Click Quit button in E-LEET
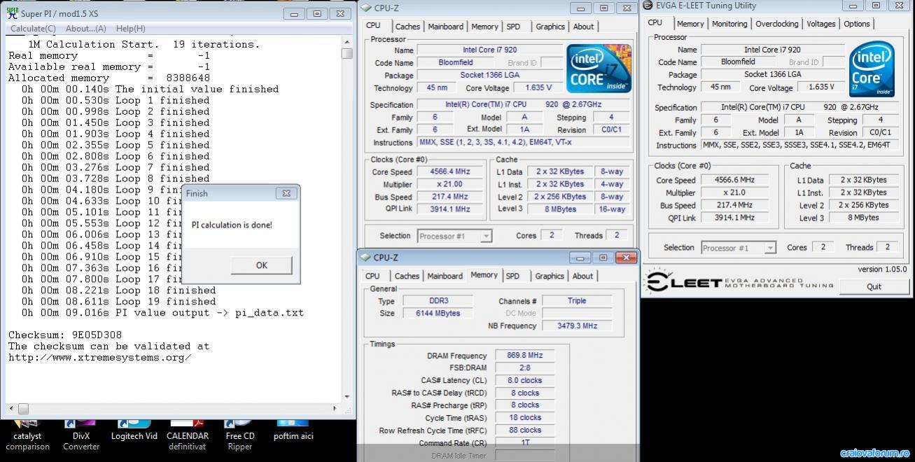This screenshot has width=915, height=462. (x=874, y=286)
